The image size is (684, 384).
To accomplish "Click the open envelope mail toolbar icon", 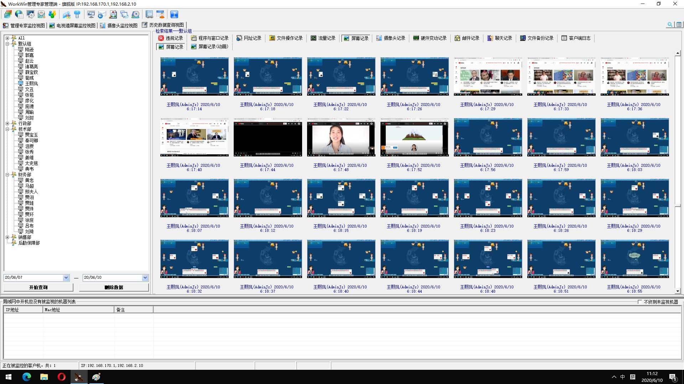I will 41,14.
